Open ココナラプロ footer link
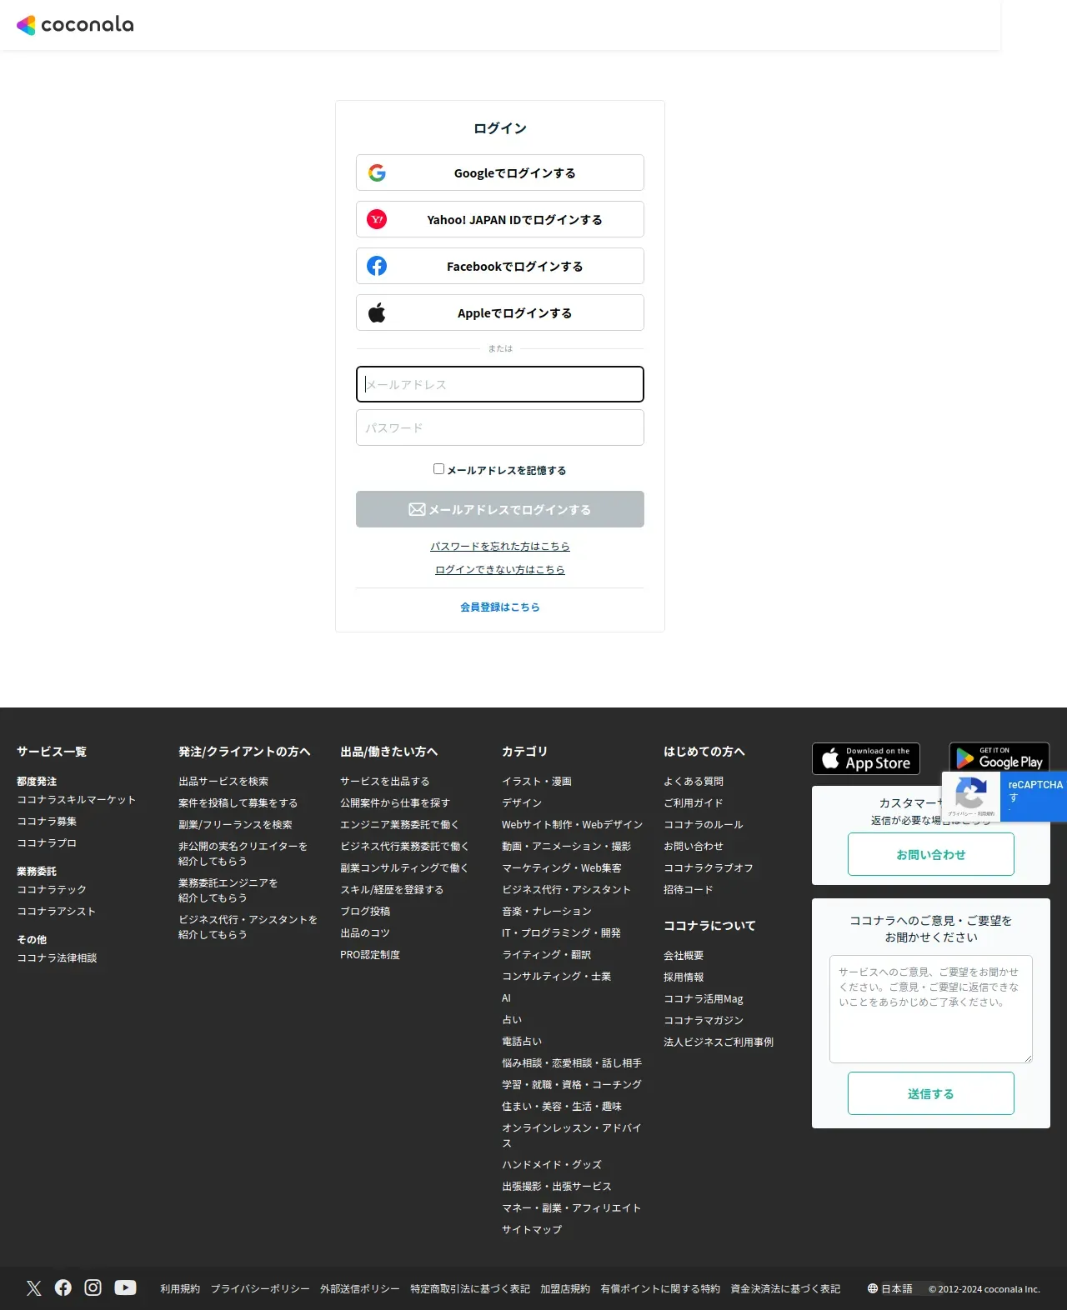 coord(47,843)
